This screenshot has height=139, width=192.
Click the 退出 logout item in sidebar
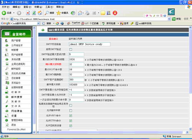13,125
